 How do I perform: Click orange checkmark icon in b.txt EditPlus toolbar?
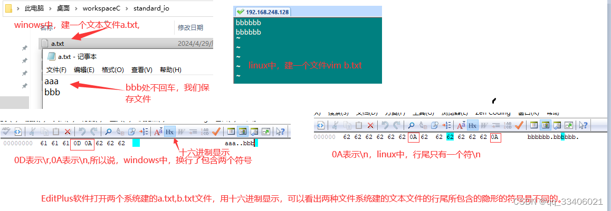519,126
